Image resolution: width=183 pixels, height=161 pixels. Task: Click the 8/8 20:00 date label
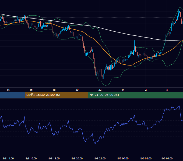click(77, 158)
